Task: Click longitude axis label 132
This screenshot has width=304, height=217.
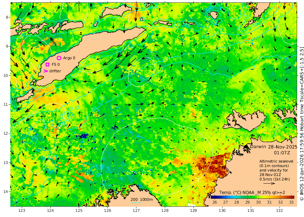Action: 279,210
